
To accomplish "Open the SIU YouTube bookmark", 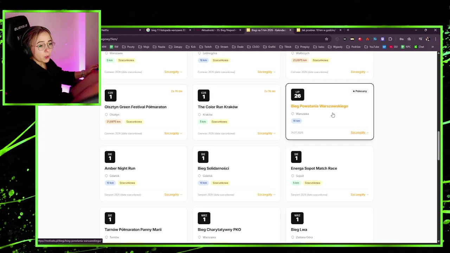I will tap(393, 47).
